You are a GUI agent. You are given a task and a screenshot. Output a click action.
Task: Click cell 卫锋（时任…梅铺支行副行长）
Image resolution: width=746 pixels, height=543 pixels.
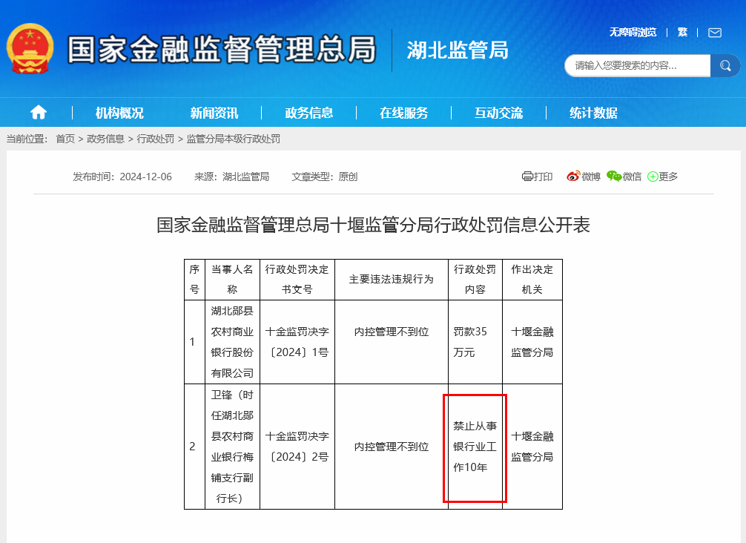click(232, 447)
